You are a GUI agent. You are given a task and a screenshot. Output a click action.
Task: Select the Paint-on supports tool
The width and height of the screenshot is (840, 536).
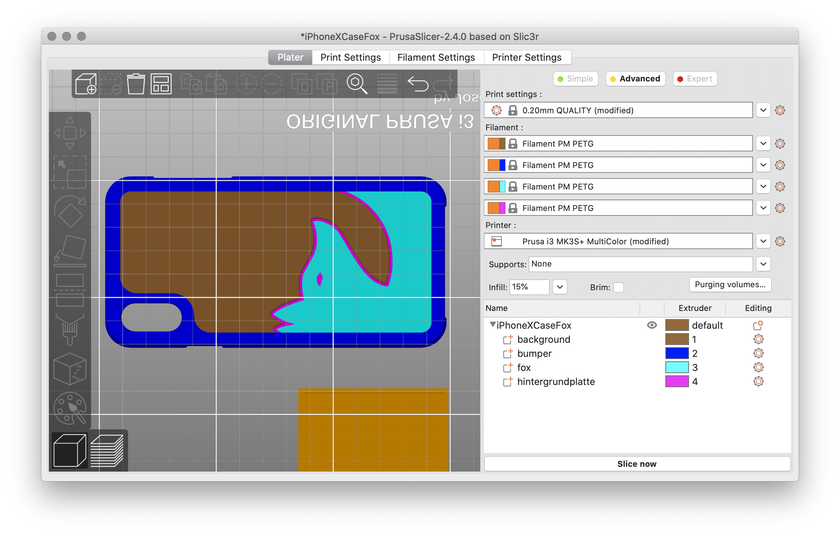point(70,329)
